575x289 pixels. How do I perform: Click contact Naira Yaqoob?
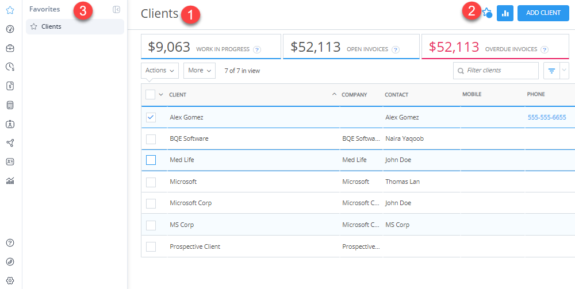click(404, 139)
